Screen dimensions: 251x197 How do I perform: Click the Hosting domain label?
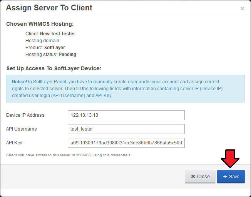(43, 41)
